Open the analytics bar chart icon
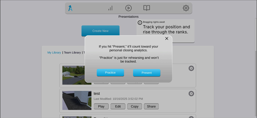The height and width of the screenshot is (118, 257). (110, 8)
